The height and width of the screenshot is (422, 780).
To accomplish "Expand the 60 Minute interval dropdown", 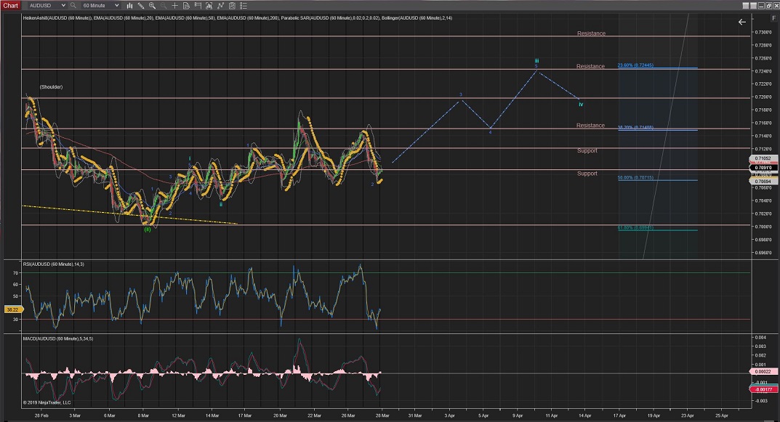I will pos(116,5).
